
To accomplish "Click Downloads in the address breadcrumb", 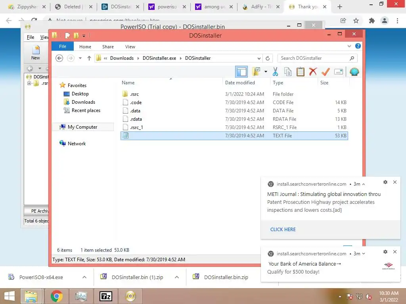I will click(122, 58).
